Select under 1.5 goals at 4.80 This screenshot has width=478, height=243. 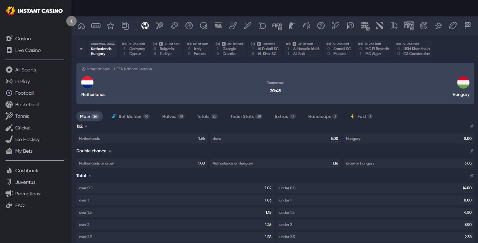[x=375, y=212]
